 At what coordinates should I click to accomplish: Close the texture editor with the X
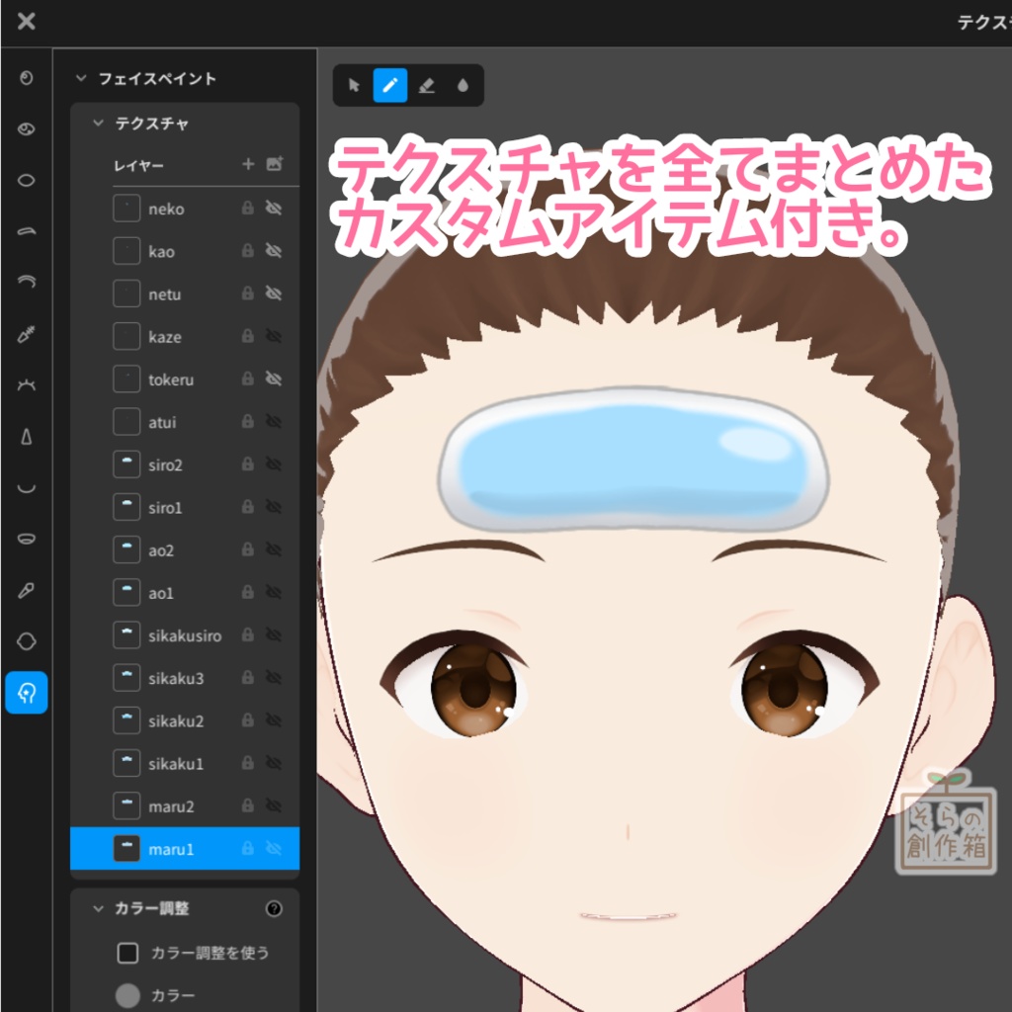(26, 22)
